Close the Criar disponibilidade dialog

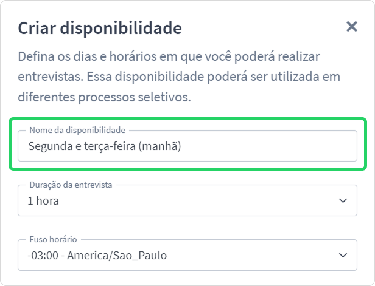(352, 27)
